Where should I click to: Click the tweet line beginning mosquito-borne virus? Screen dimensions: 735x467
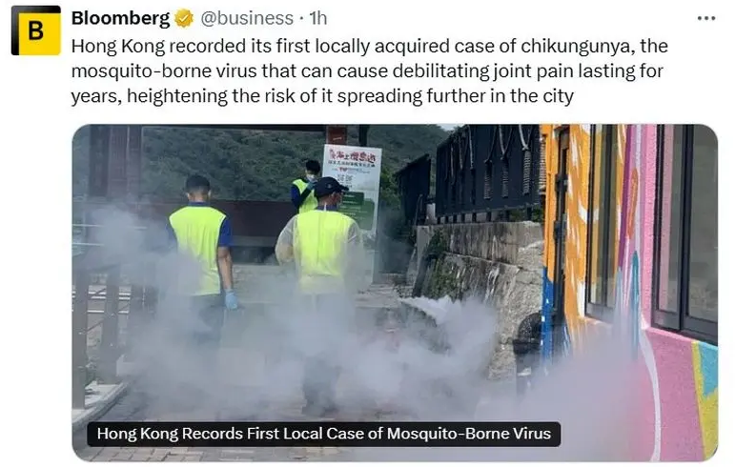click(x=367, y=71)
